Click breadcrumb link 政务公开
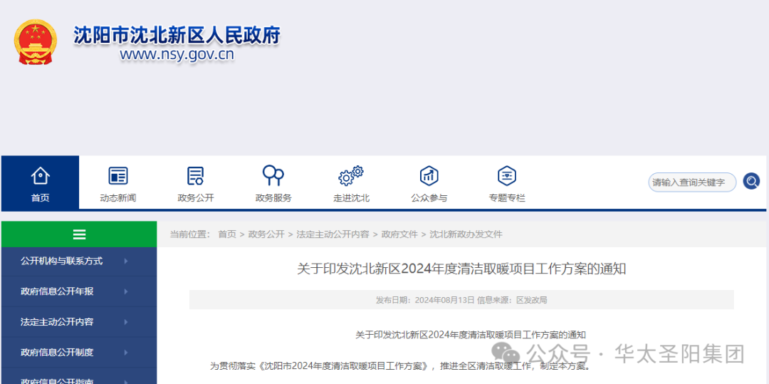Screen dimensions: 769x384 pos(266,234)
